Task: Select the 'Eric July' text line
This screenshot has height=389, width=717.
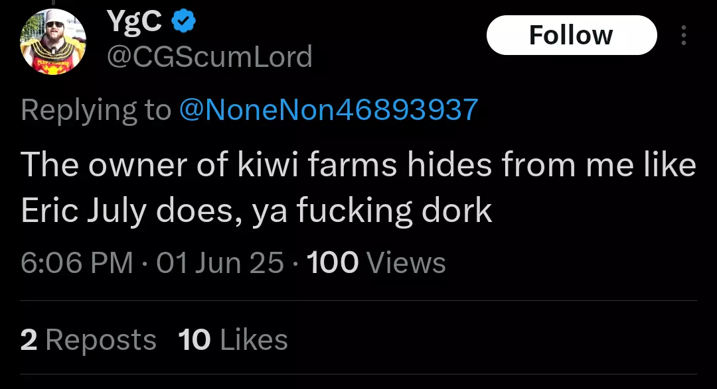Action: (256, 211)
